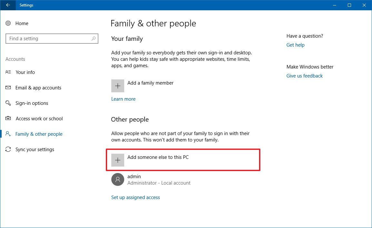The width and height of the screenshot is (372, 228).
Task: Click the Family & other people icon
Action: [8, 134]
